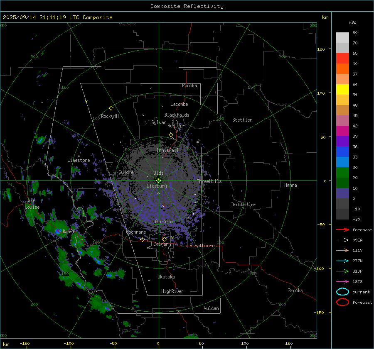Click the 'Blackfalds' map label
Image resolution: width=374 pixels, height=349 pixels.
[x=177, y=115]
